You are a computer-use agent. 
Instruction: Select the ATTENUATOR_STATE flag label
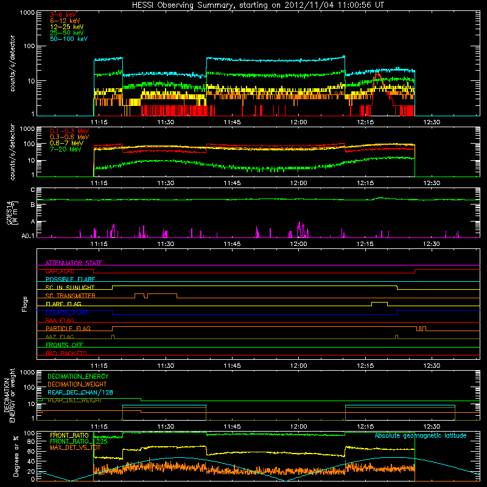[x=74, y=263]
